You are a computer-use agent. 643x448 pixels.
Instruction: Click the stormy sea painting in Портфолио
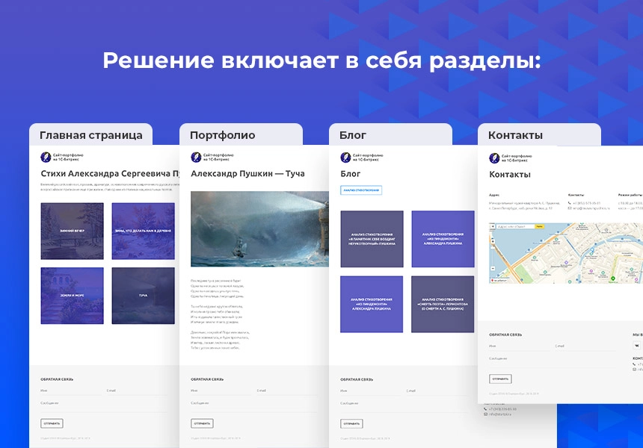point(259,229)
